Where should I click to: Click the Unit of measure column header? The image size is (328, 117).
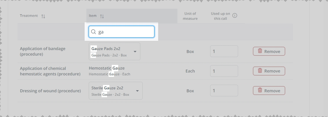coord(190,16)
